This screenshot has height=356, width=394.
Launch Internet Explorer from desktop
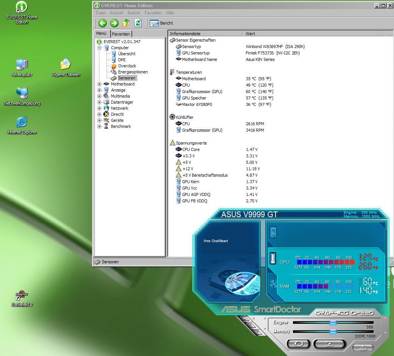(x=22, y=125)
